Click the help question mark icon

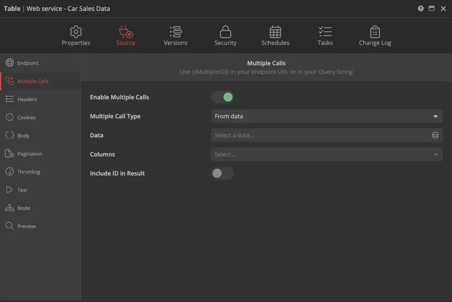coord(421,9)
